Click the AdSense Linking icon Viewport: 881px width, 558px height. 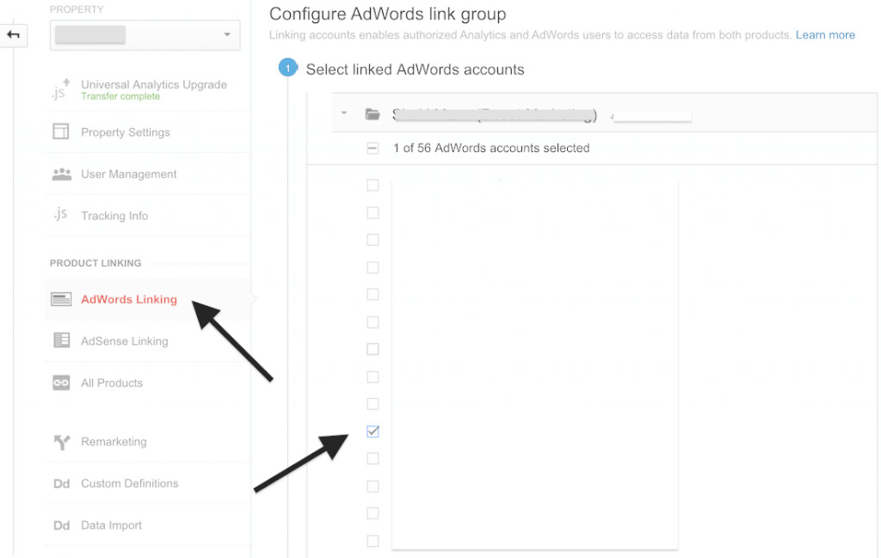coord(61,340)
